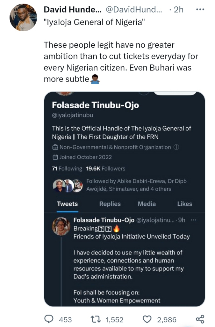Open the three-dot more options menu
This screenshot has width=215, height=327.
point(200,10)
